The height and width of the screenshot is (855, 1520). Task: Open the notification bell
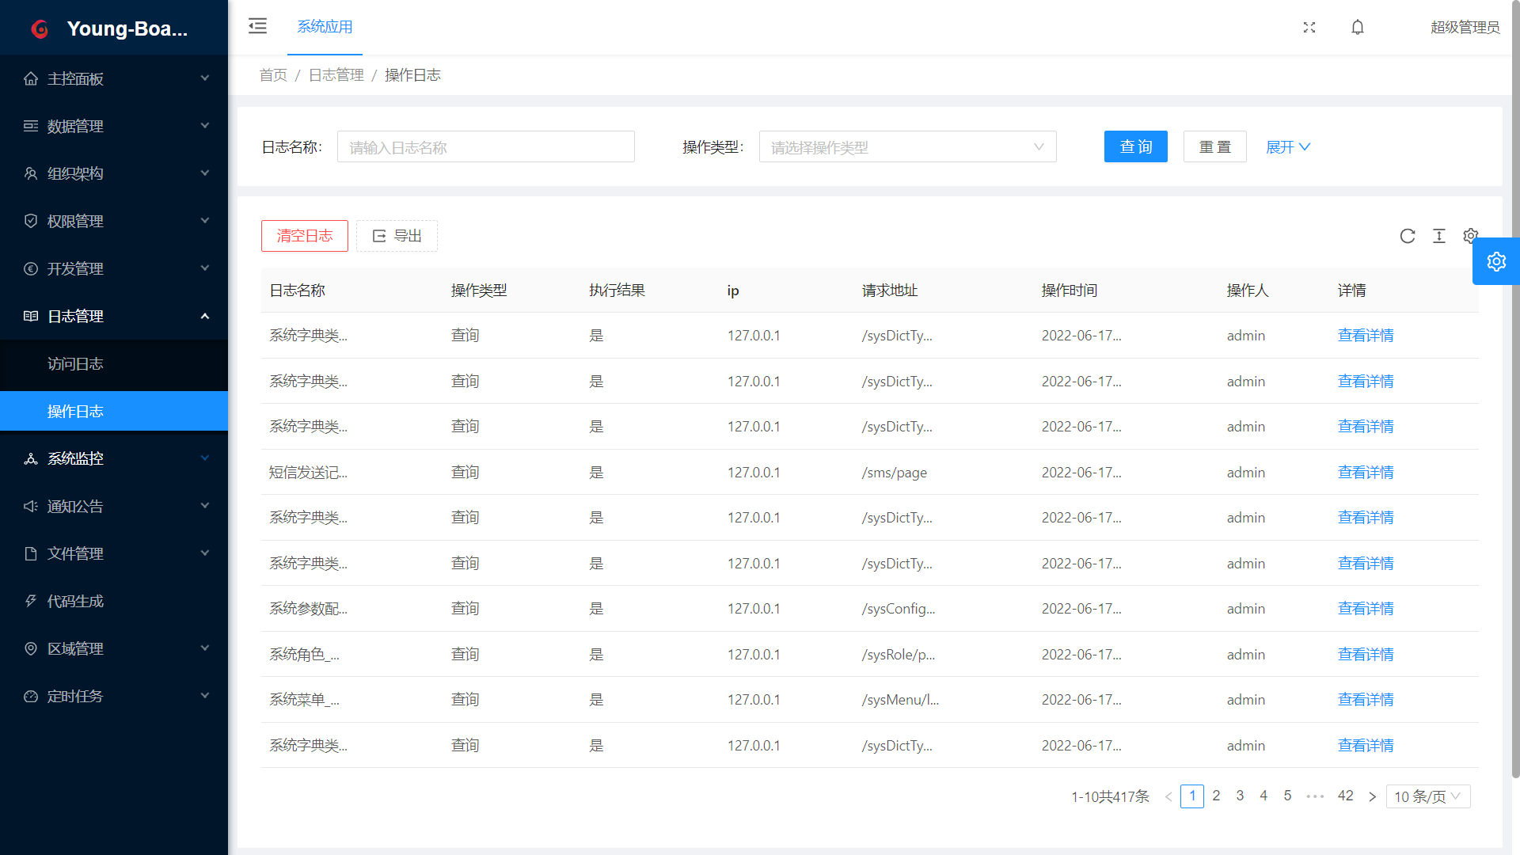pos(1358,27)
